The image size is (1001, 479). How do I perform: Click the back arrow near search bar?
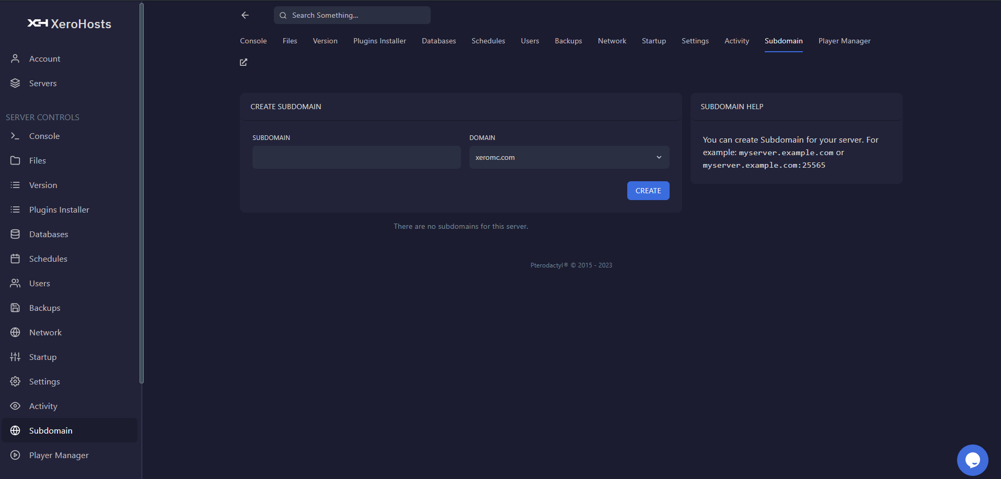[x=245, y=15]
